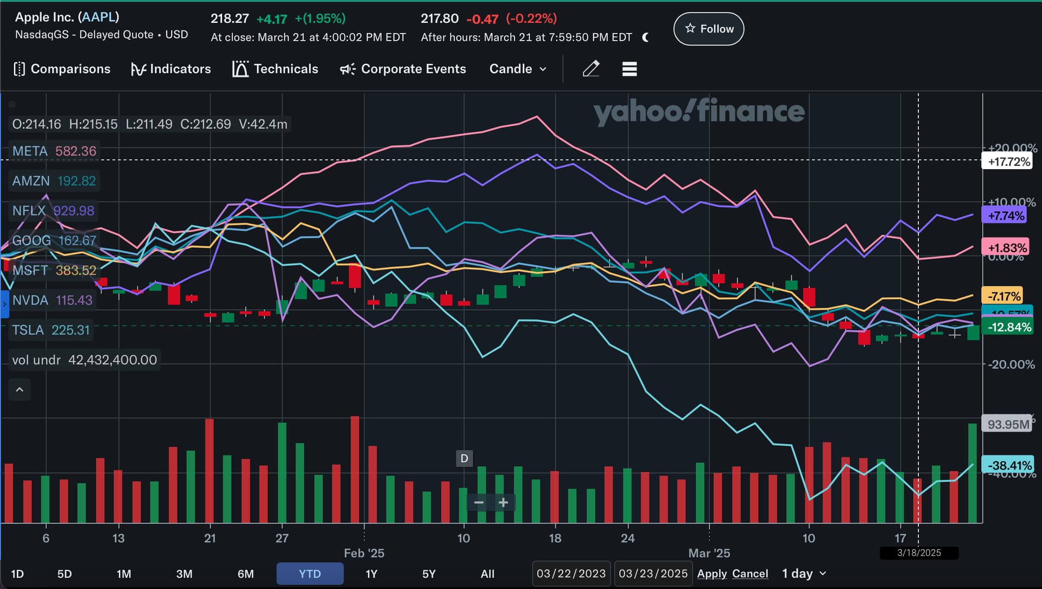Zoom out with the minus button
This screenshot has width=1042, height=589.
tap(479, 503)
